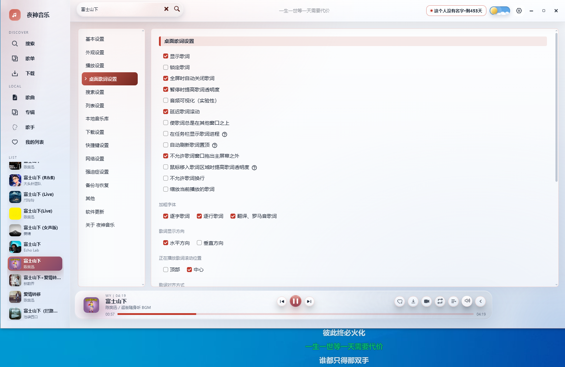The width and height of the screenshot is (565, 367).
Task: Clear the search box with the X icon
Action: tap(166, 9)
